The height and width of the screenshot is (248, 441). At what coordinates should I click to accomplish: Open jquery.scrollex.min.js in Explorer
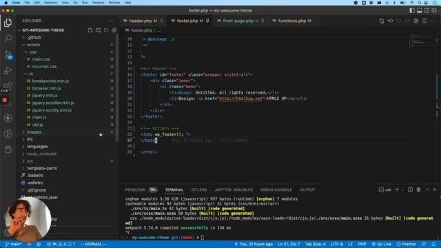pos(53,103)
